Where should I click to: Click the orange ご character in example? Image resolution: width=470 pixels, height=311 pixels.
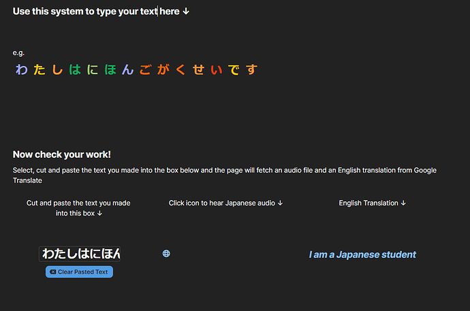146,69
